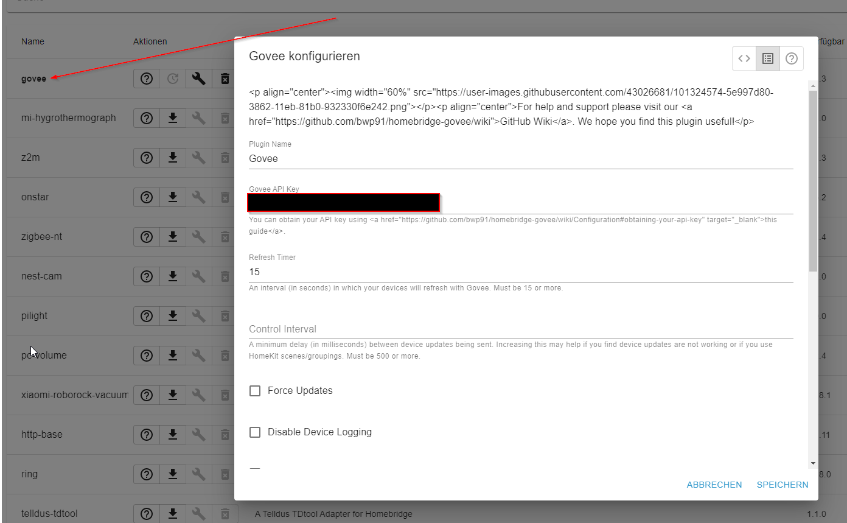The width and height of the screenshot is (847, 523).
Task: Switch dialog to code view icon
Action: (744, 58)
